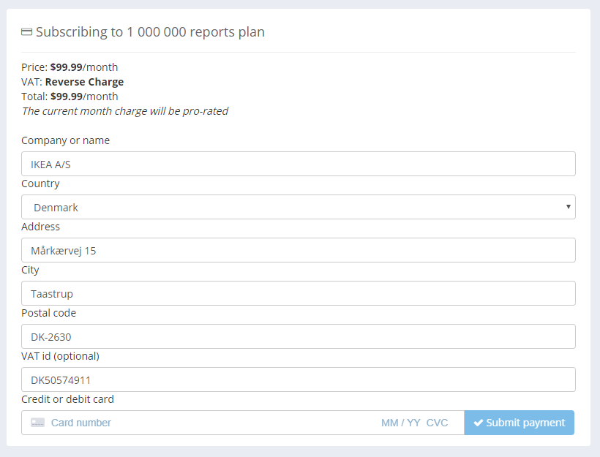
Task: Click the Country dropdown arrow
Action: (x=568, y=207)
